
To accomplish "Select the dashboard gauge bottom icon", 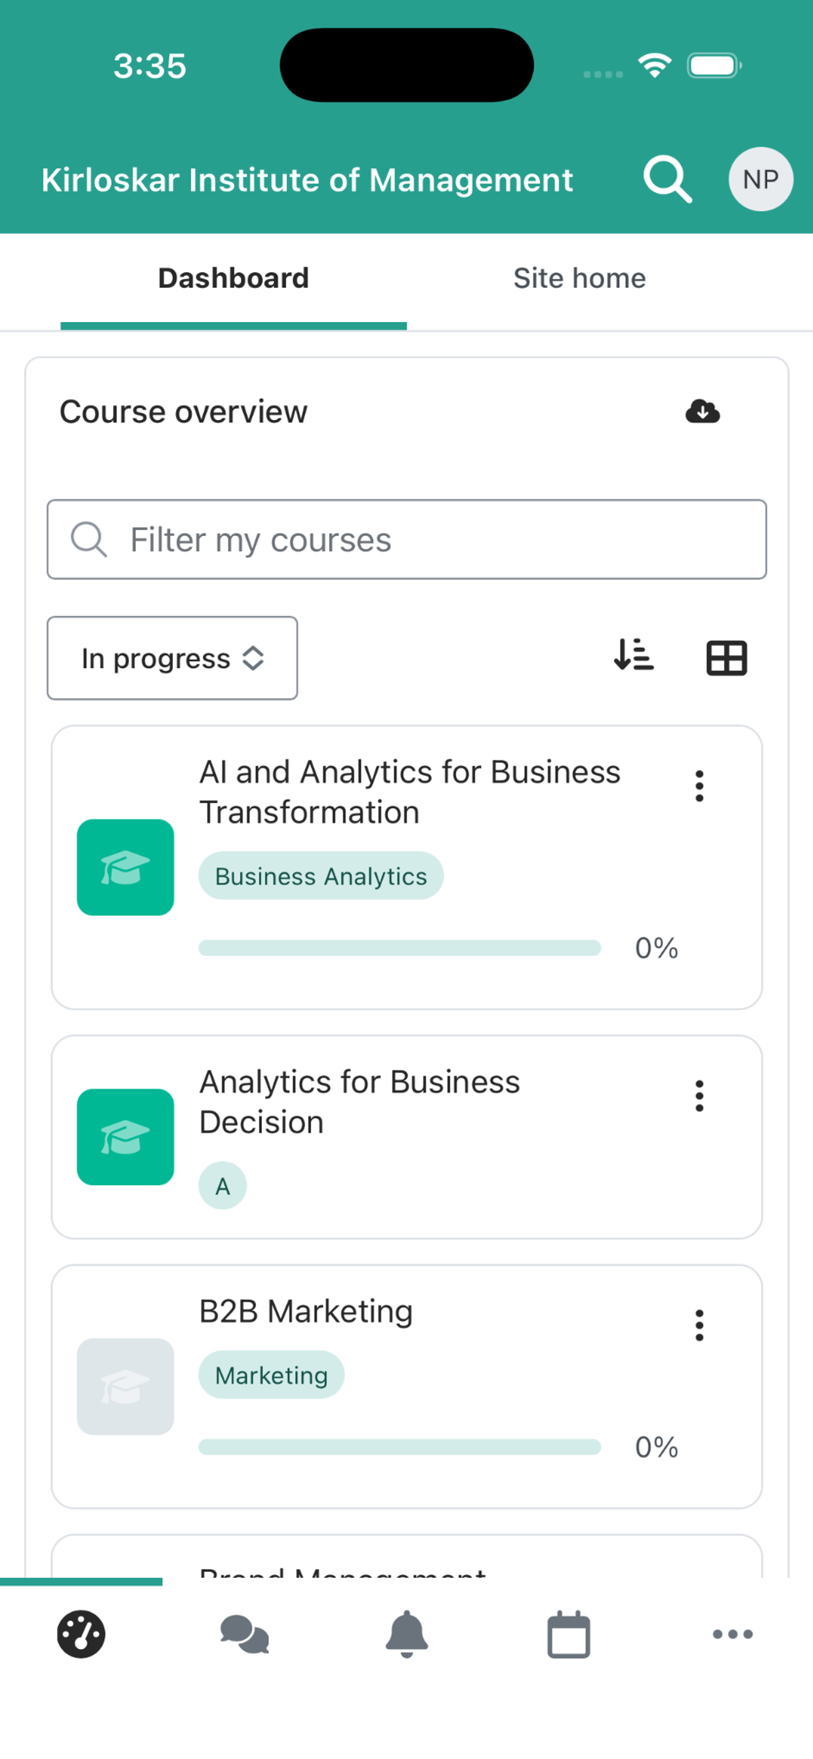I will coord(81,1634).
